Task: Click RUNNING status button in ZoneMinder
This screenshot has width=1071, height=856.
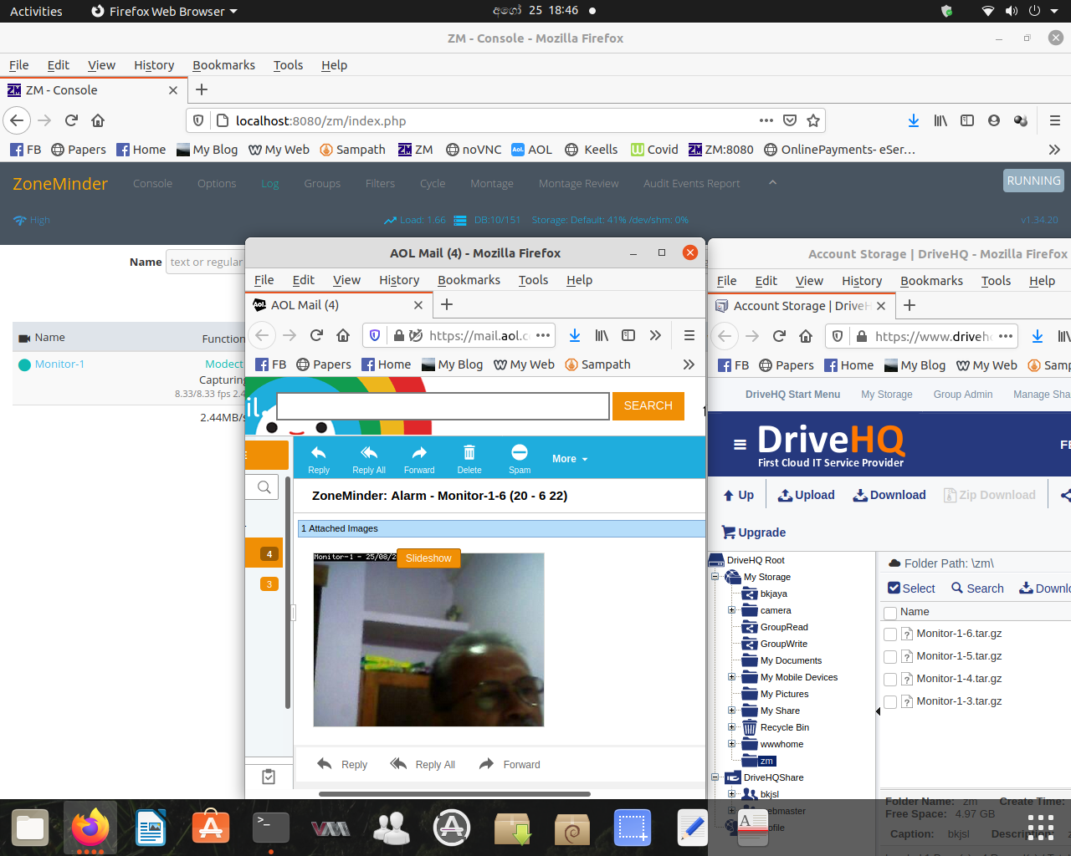Action: [x=1034, y=181]
